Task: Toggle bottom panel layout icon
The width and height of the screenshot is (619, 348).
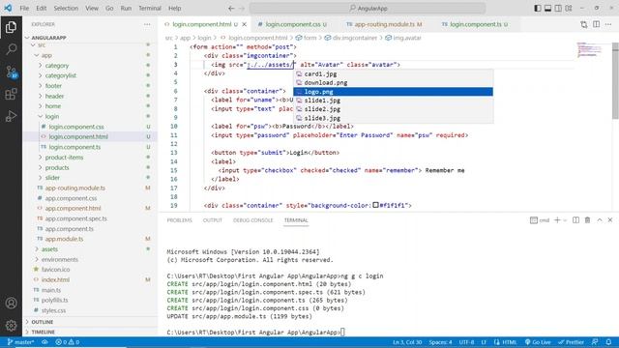Action: click(x=547, y=8)
